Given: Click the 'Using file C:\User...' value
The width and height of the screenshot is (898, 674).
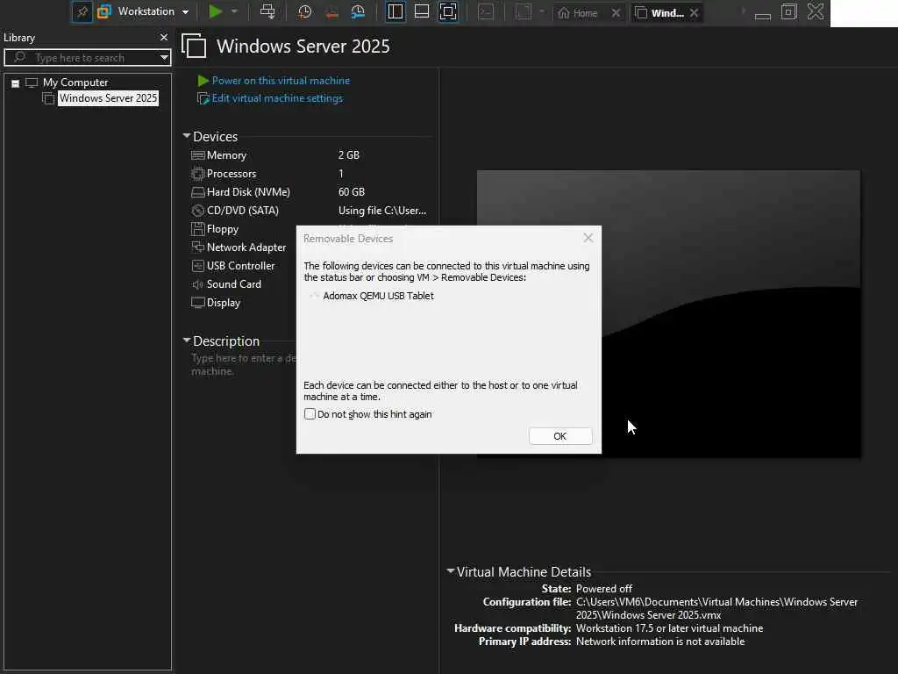Looking at the screenshot, I should click(382, 211).
